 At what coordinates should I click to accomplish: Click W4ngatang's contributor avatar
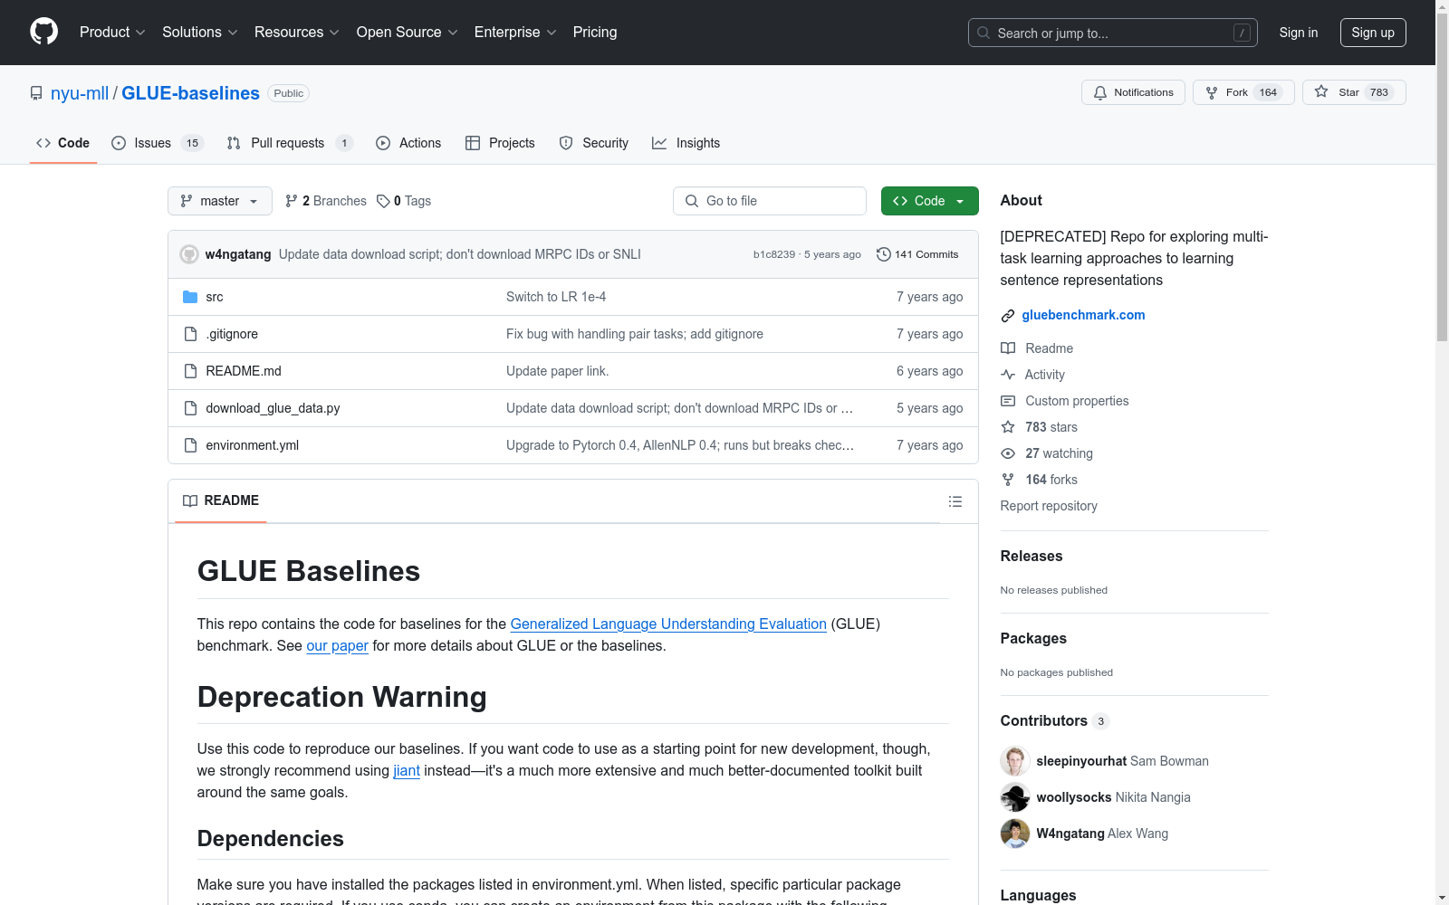point(1015,834)
